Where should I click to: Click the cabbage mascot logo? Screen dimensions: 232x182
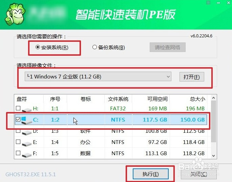tap(15, 14)
